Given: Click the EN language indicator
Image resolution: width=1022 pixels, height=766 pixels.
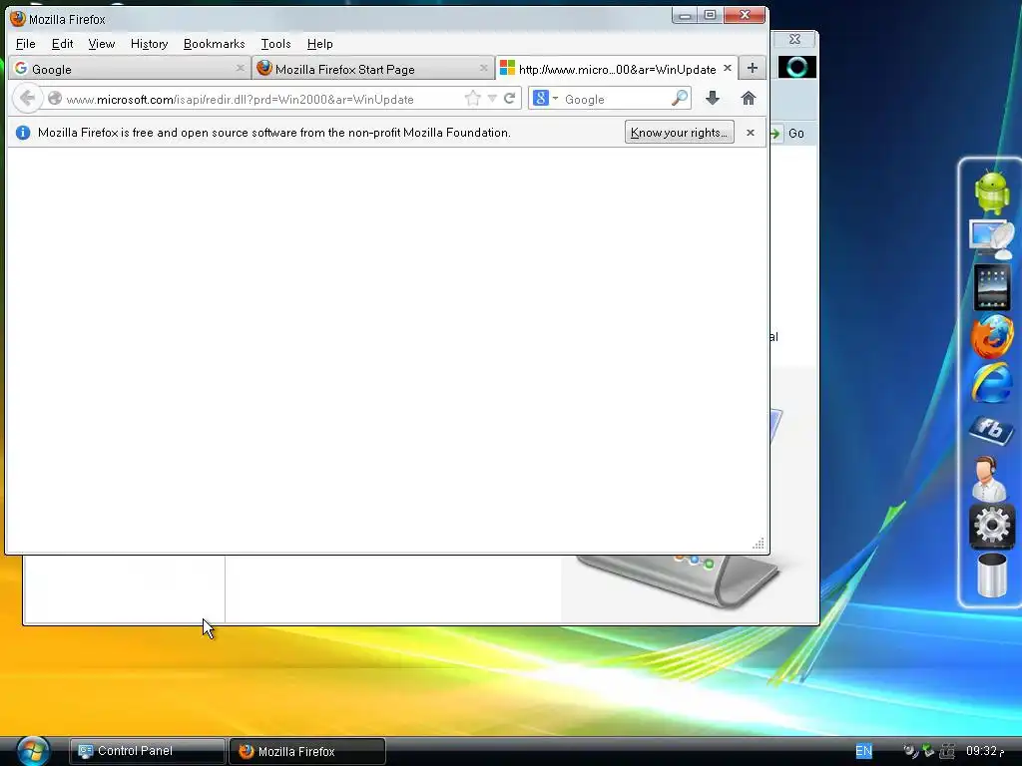Looking at the screenshot, I should 863,751.
